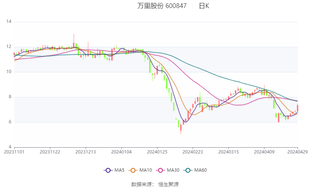
Task: Toggle the MA10 legend series
Action: pyautogui.click(x=140, y=170)
